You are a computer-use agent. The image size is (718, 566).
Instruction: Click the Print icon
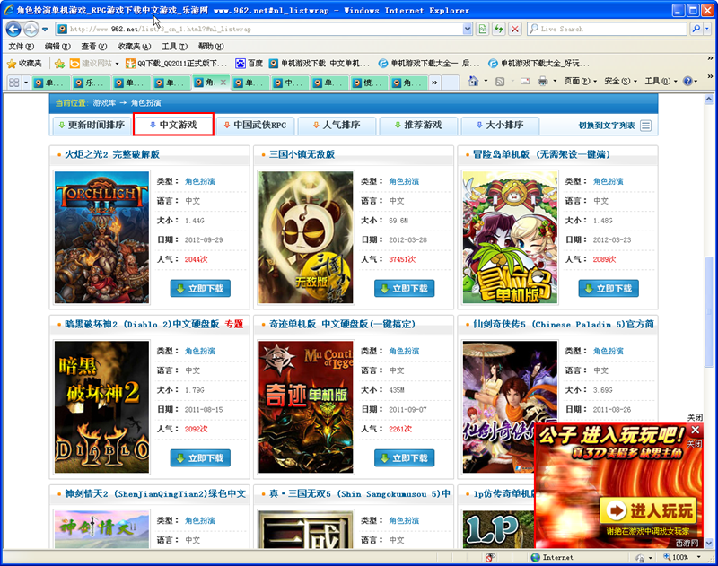(543, 82)
